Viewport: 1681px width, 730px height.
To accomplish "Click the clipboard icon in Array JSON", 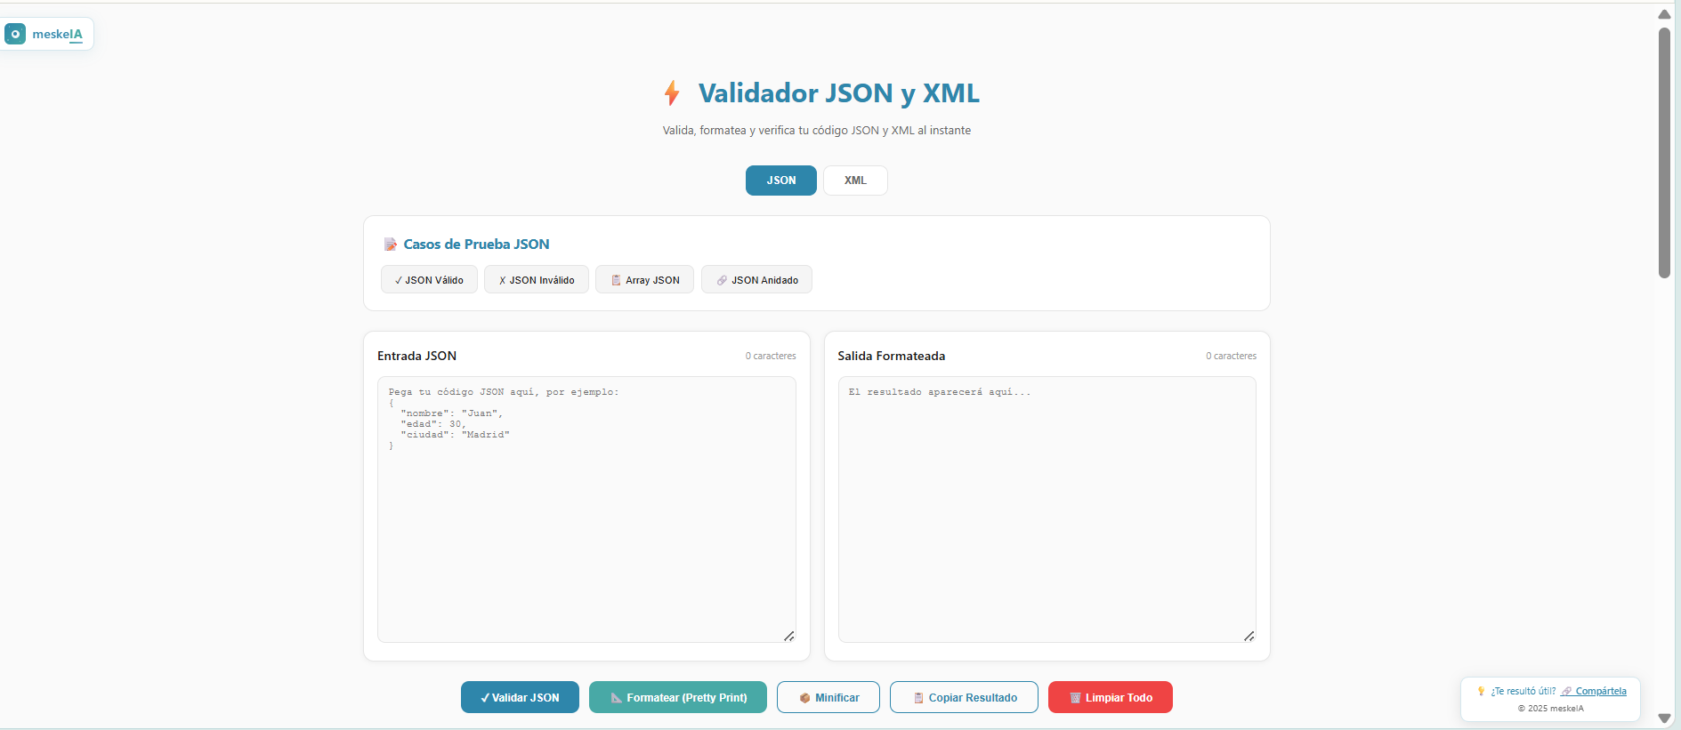I will click(616, 280).
